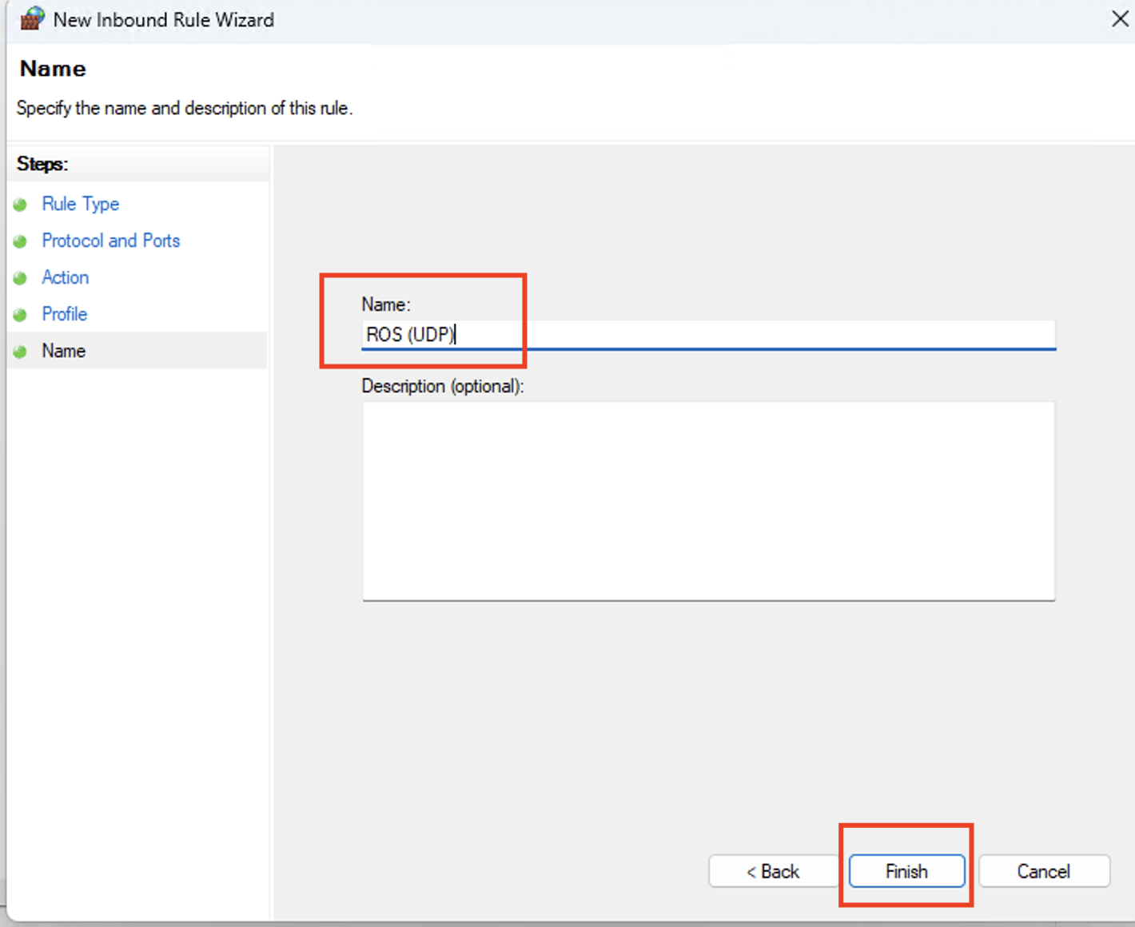Image resolution: width=1135 pixels, height=927 pixels.
Task: Go to the Rule Type step
Action: 80,204
